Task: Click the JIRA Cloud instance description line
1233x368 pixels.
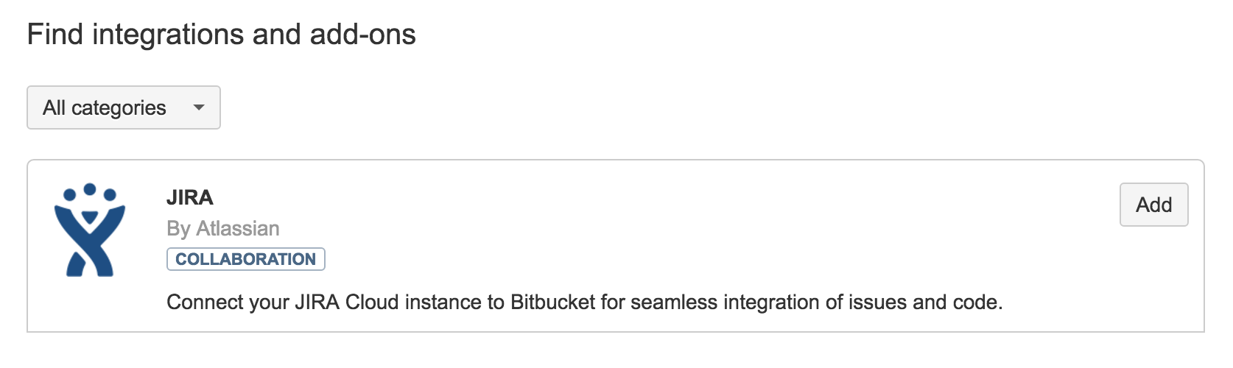Action: pyautogui.click(x=584, y=302)
